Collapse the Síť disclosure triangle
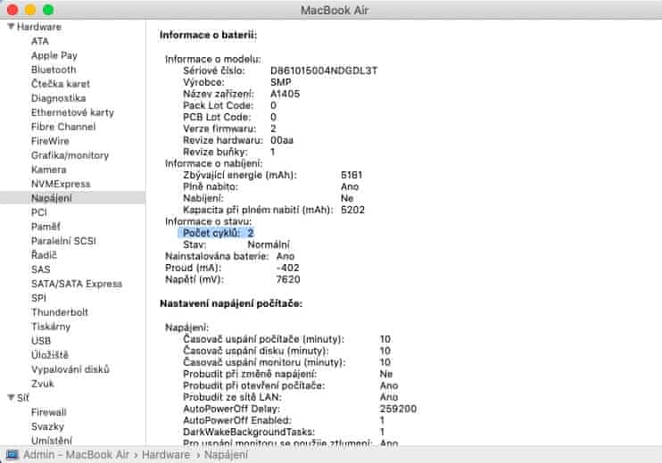This screenshot has height=463, width=662. [11, 398]
